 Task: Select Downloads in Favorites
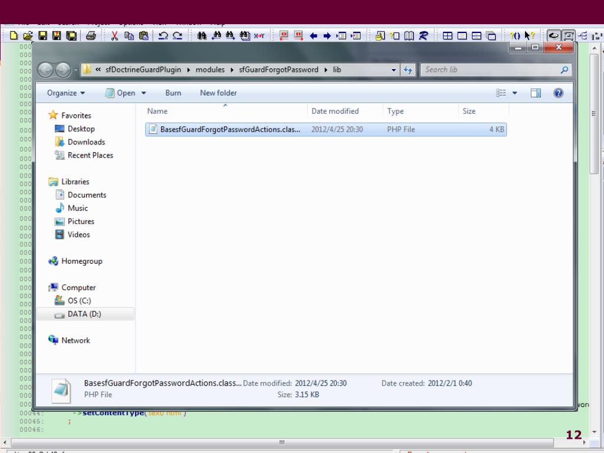pos(86,142)
